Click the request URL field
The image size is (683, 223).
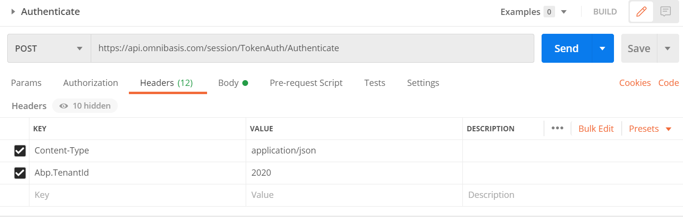pyautogui.click(x=312, y=48)
